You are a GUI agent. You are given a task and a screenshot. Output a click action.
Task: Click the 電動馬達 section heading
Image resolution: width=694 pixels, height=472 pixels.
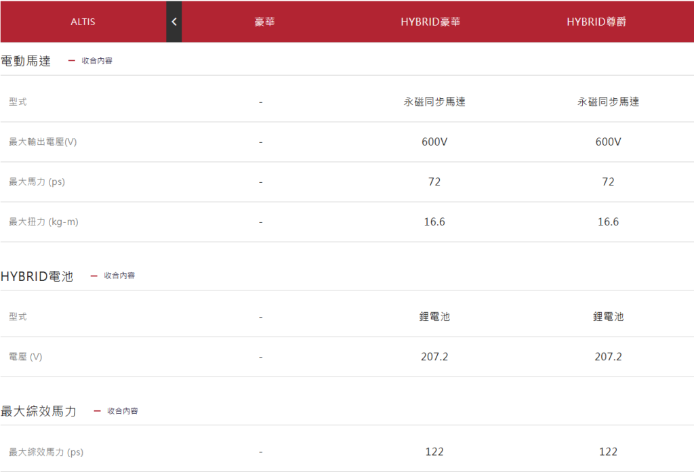[x=26, y=60]
